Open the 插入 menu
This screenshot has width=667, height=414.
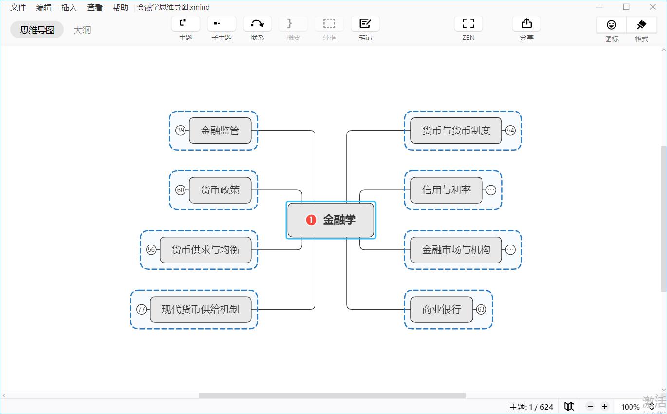point(69,7)
